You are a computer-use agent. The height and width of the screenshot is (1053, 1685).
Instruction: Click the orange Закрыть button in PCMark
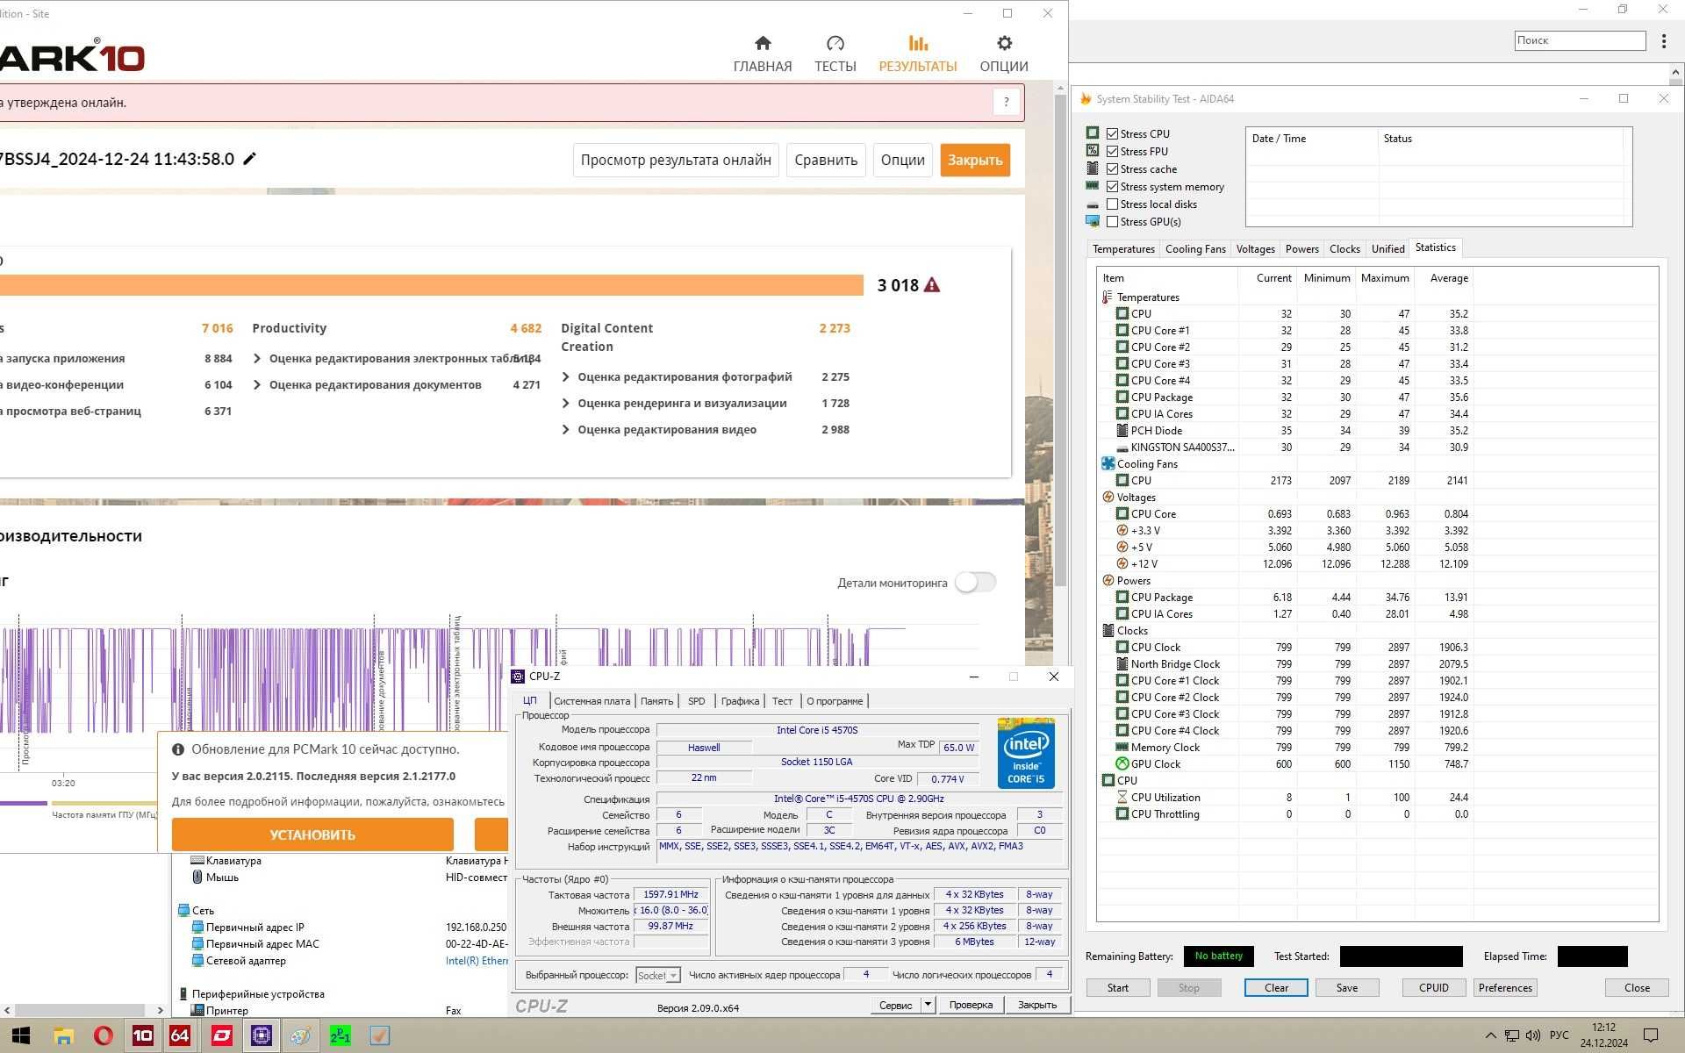click(975, 160)
